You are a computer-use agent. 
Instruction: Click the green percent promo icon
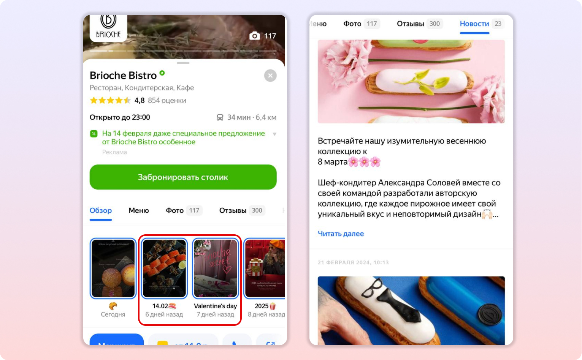(x=94, y=134)
